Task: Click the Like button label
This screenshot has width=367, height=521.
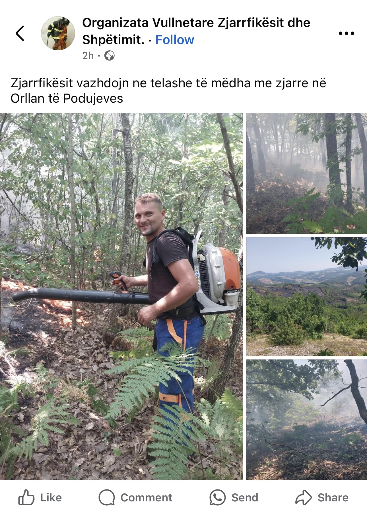Action: (51, 498)
